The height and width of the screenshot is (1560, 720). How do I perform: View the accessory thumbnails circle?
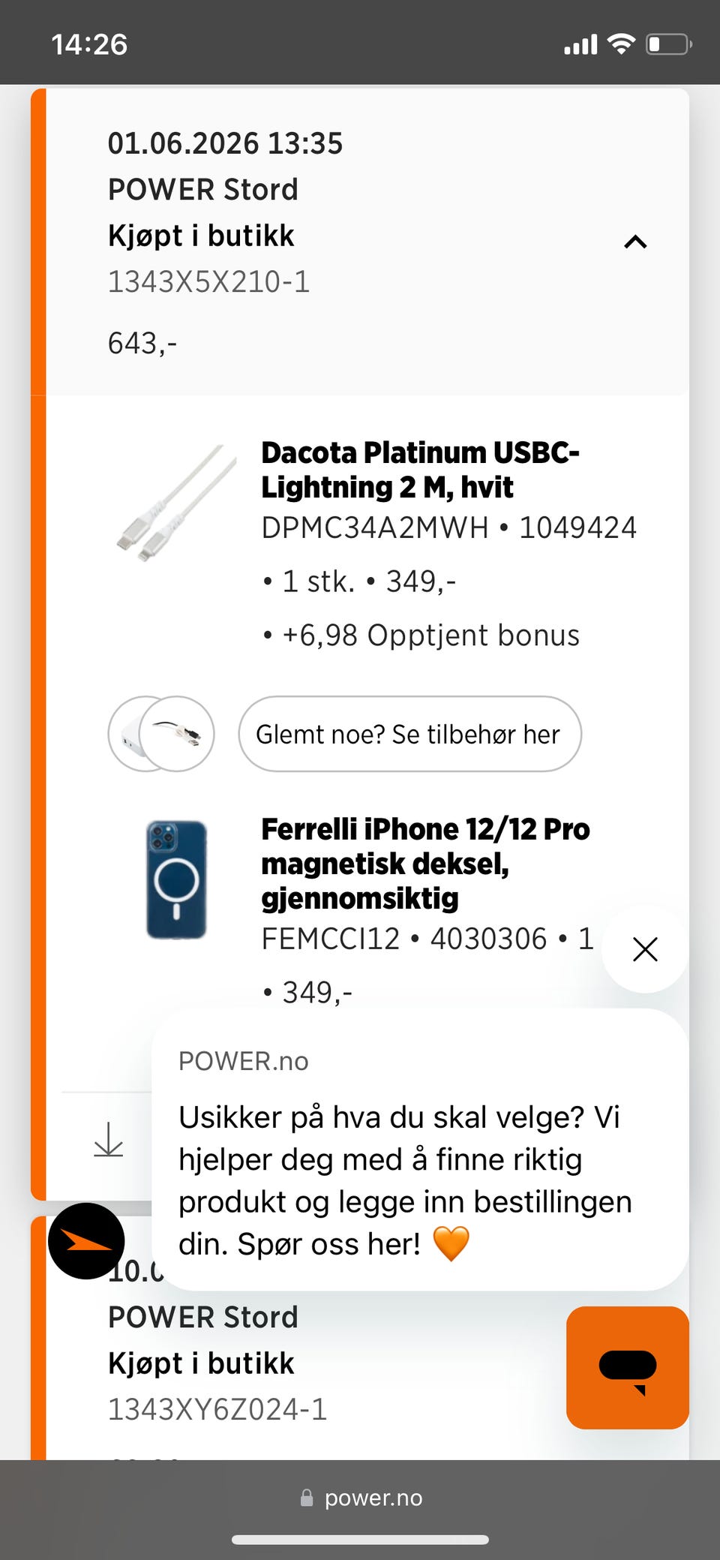coord(161,734)
